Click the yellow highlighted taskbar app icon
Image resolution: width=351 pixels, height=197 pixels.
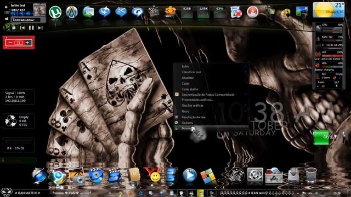[x=200, y=193]
